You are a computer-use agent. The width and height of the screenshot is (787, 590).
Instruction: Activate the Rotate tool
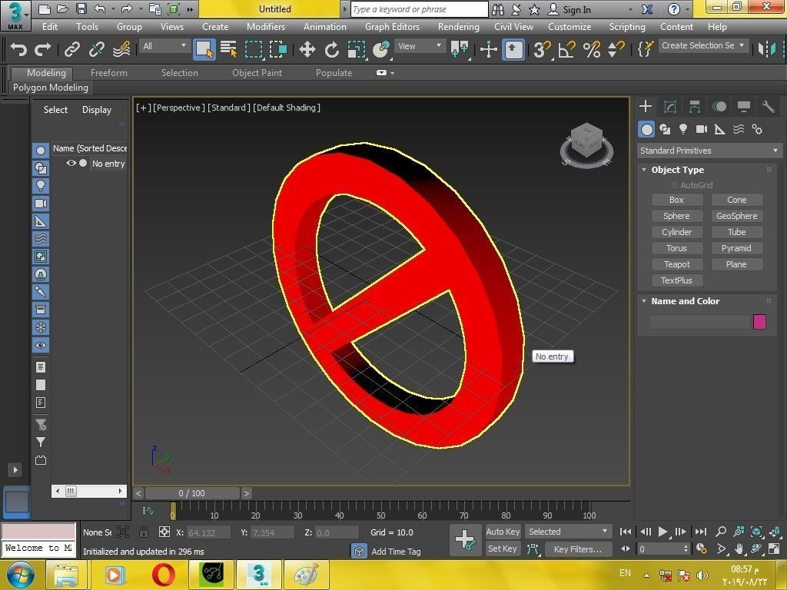(x=331, y=50)
